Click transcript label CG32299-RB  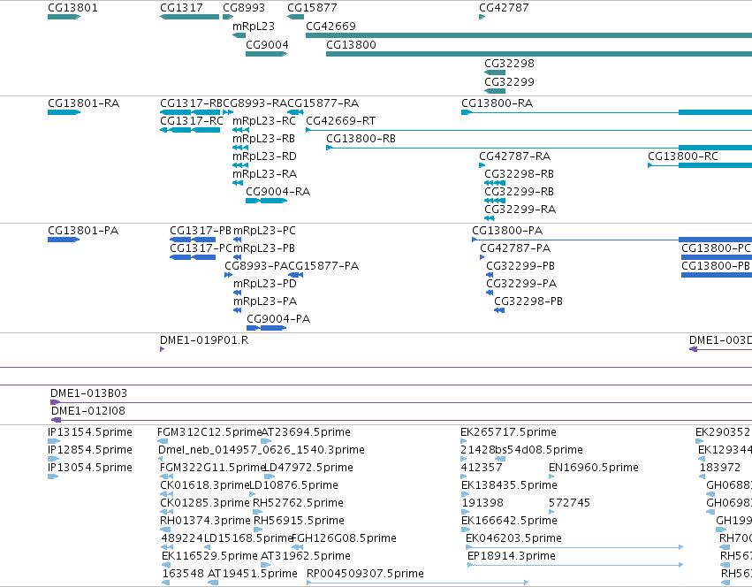(520, 192)
